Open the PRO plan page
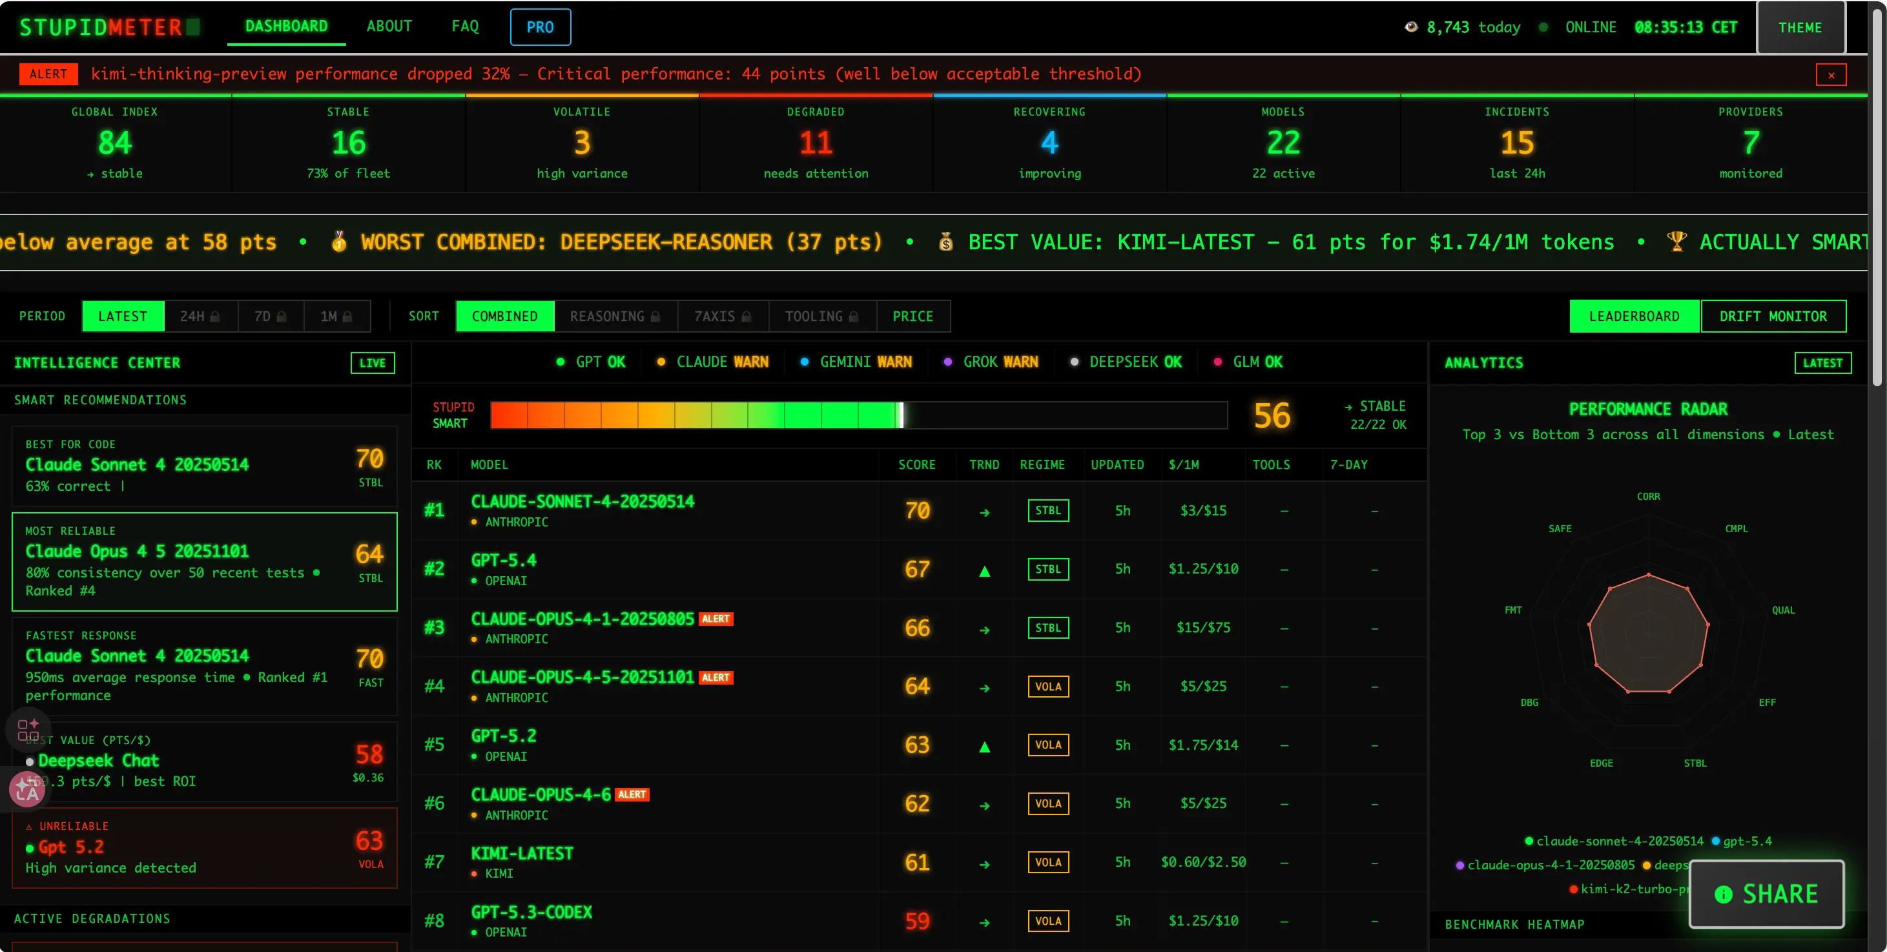1887x952 pixels. pyautogui.click(x=540, y=27)
